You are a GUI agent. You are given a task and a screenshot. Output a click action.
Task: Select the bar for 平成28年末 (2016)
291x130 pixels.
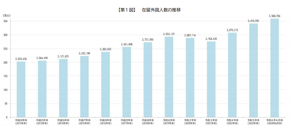point(106,84)
